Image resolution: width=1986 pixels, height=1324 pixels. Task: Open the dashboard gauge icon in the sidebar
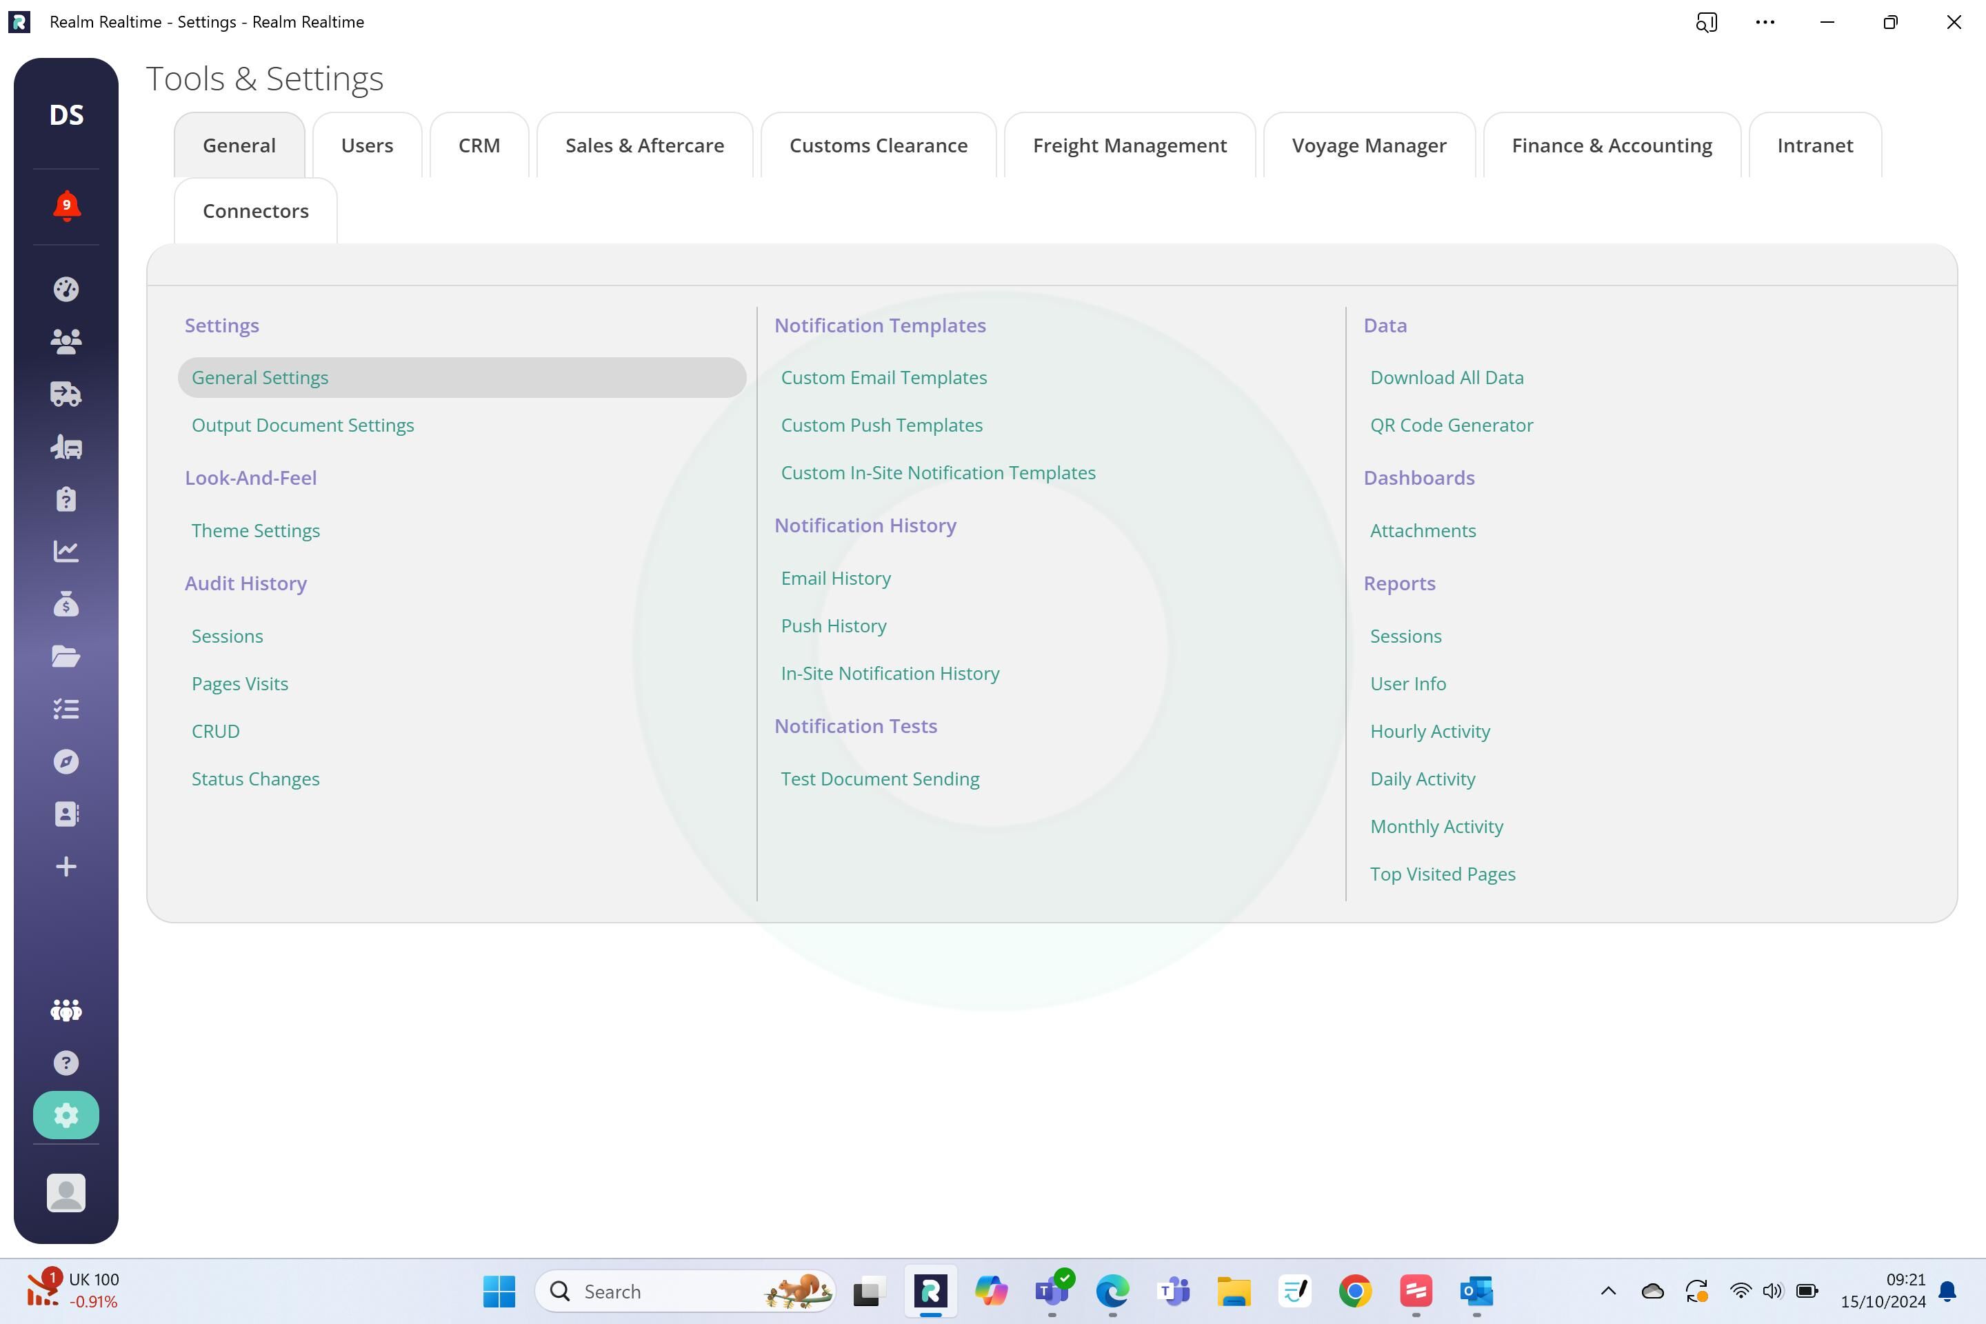[66, 289]
